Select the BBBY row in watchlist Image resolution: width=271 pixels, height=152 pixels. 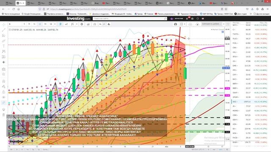[250, 88]
